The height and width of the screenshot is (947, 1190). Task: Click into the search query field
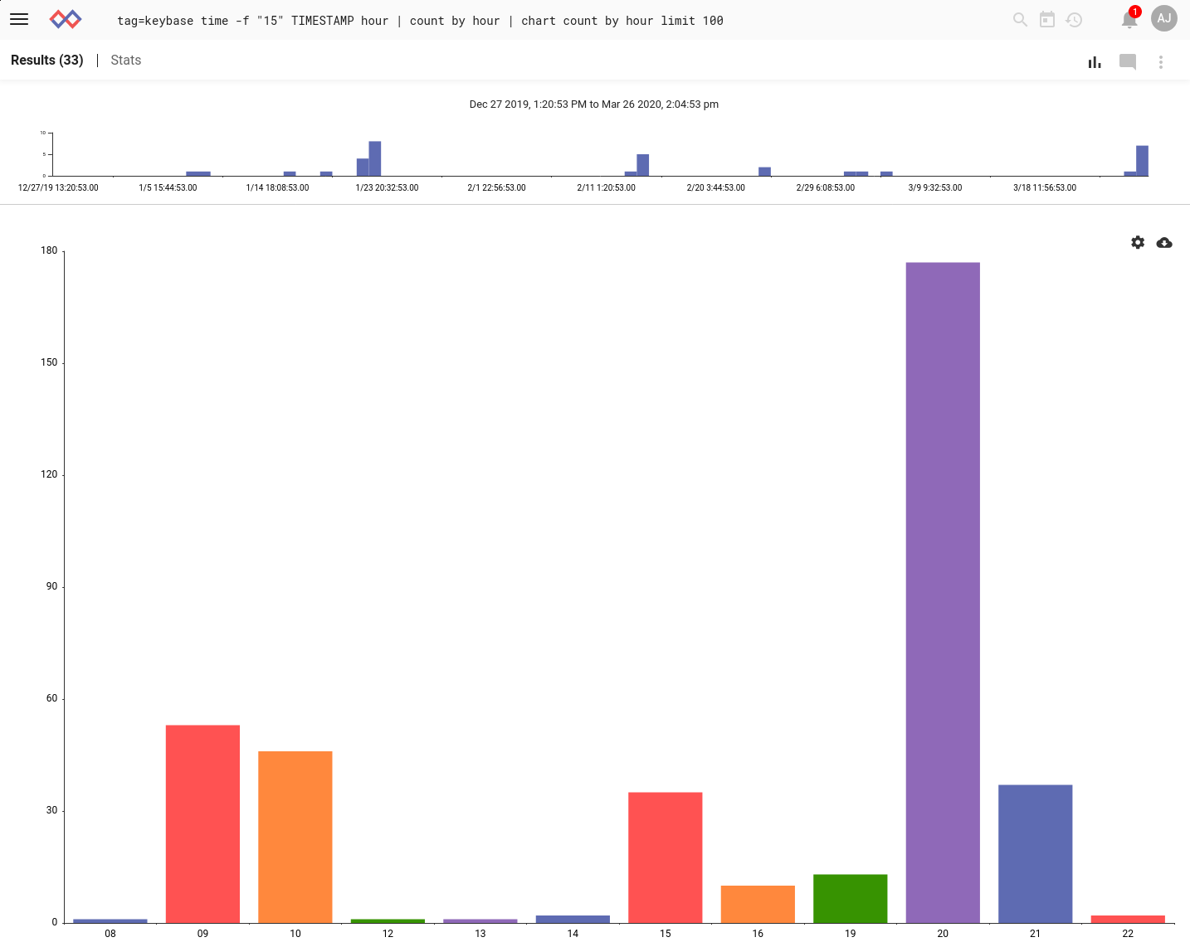420,20
